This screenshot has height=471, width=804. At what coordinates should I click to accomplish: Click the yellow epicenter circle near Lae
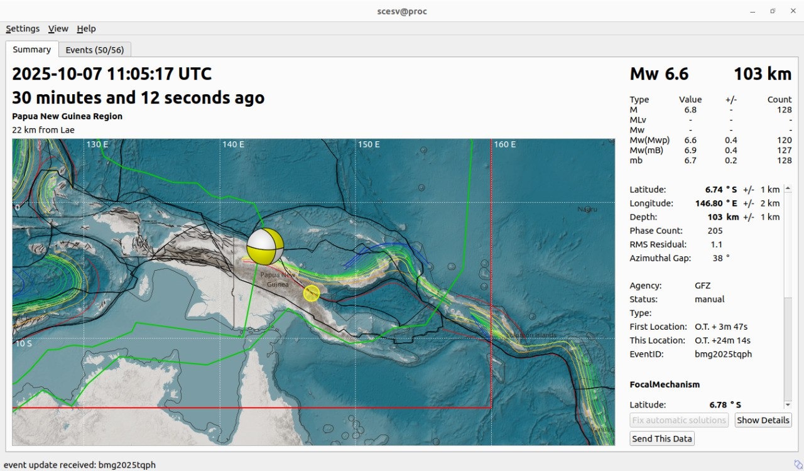(x=312, y=293)
